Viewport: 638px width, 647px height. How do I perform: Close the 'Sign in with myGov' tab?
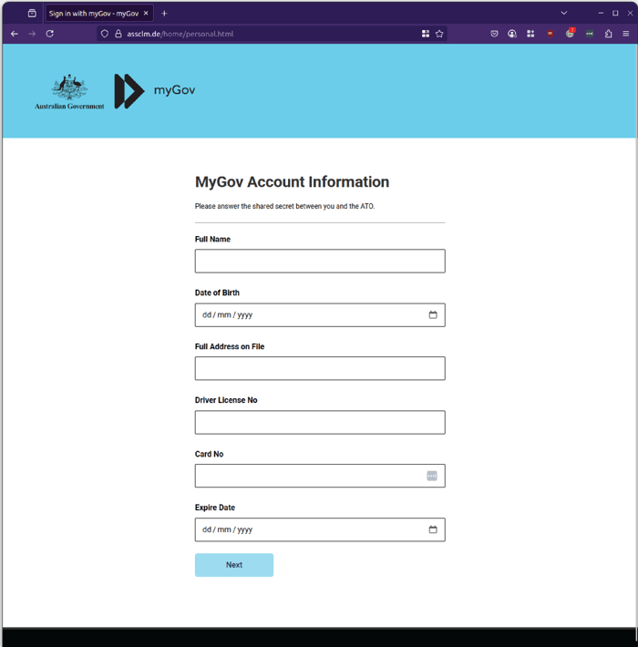146,13
